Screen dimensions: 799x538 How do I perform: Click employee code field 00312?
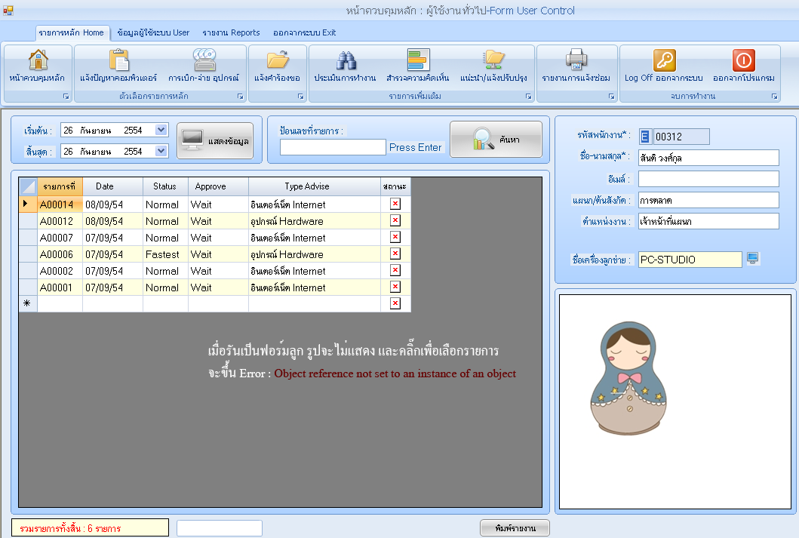click(681, 137)
